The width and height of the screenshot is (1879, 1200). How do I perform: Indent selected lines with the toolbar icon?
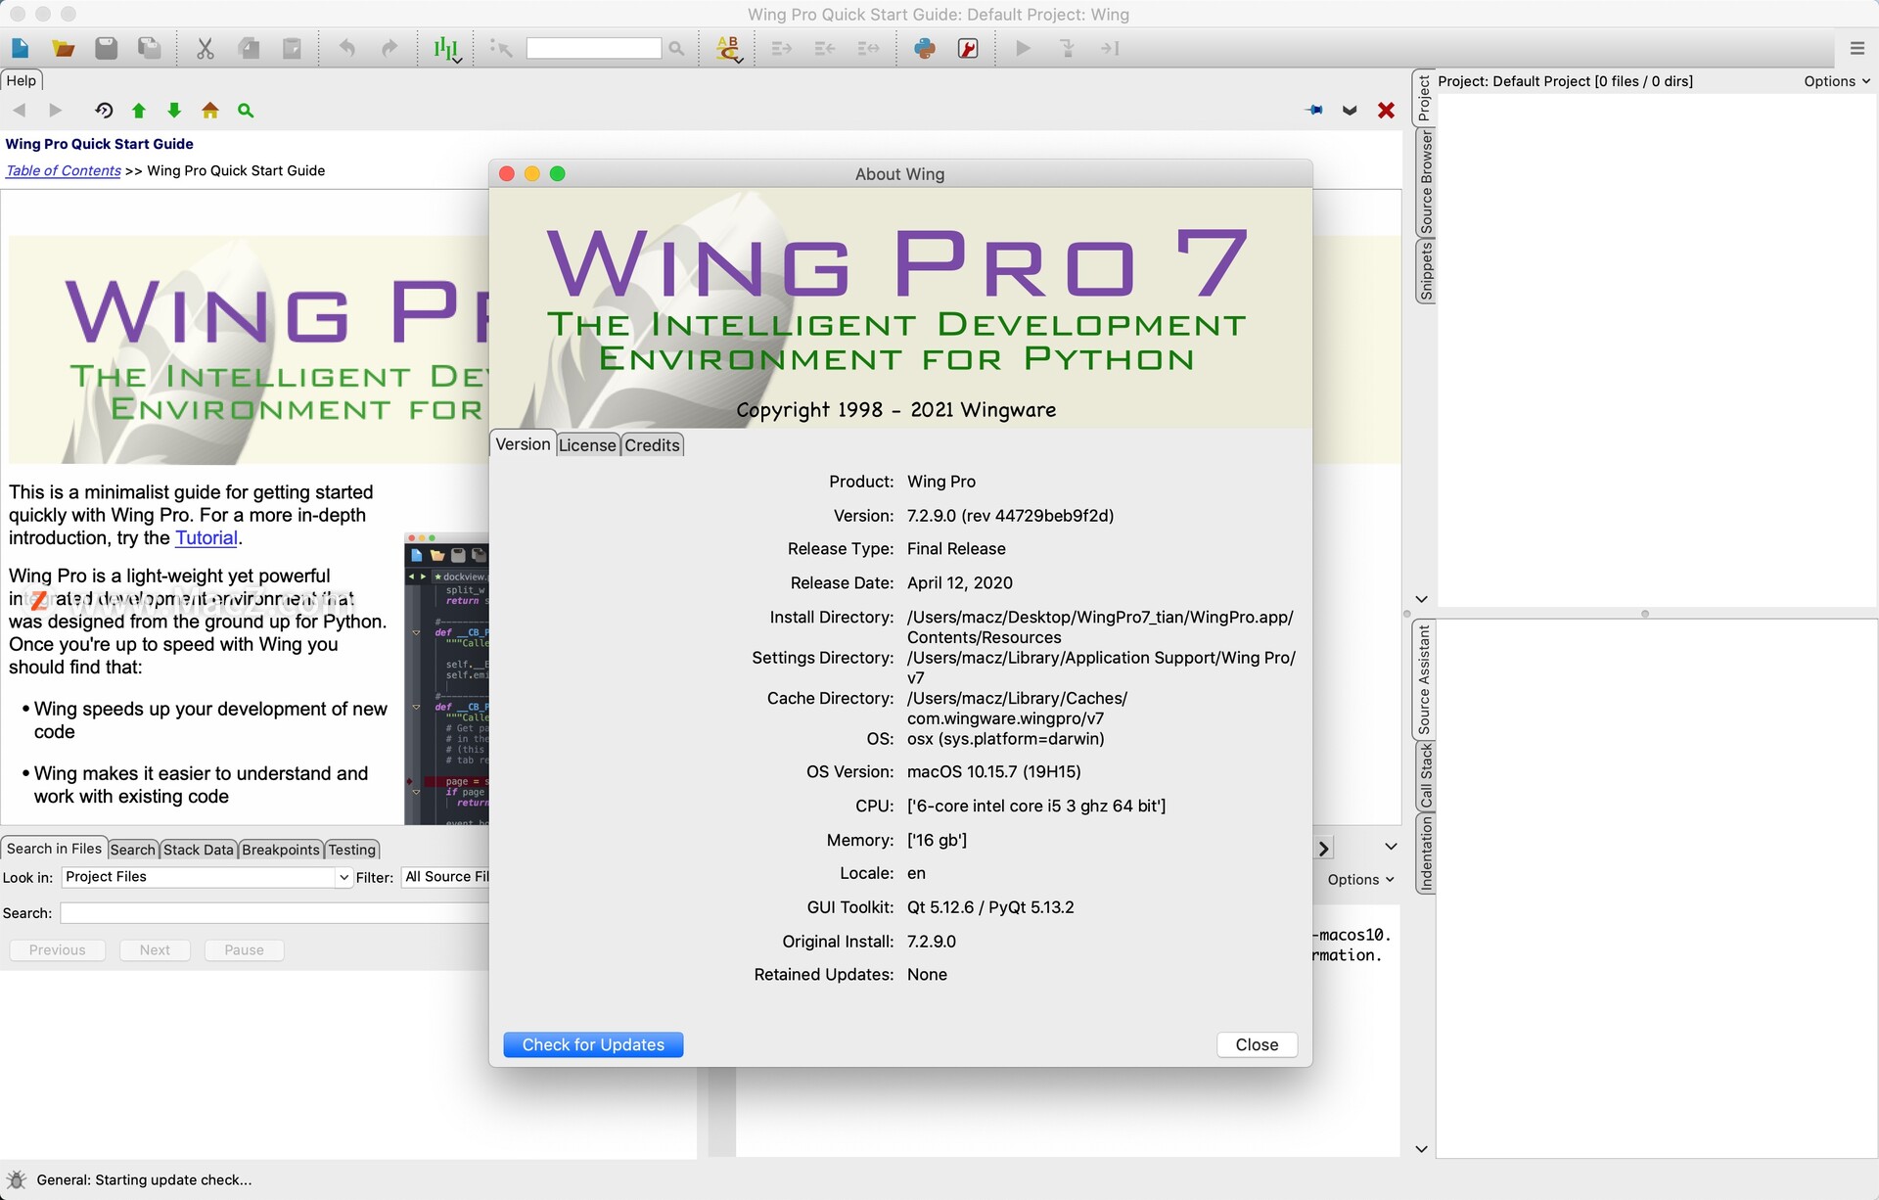[x=781, y=48]
